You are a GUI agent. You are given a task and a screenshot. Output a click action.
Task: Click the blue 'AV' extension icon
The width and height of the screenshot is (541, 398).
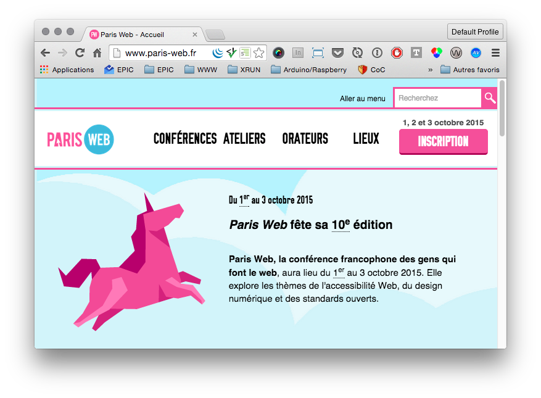pos(476,53)
